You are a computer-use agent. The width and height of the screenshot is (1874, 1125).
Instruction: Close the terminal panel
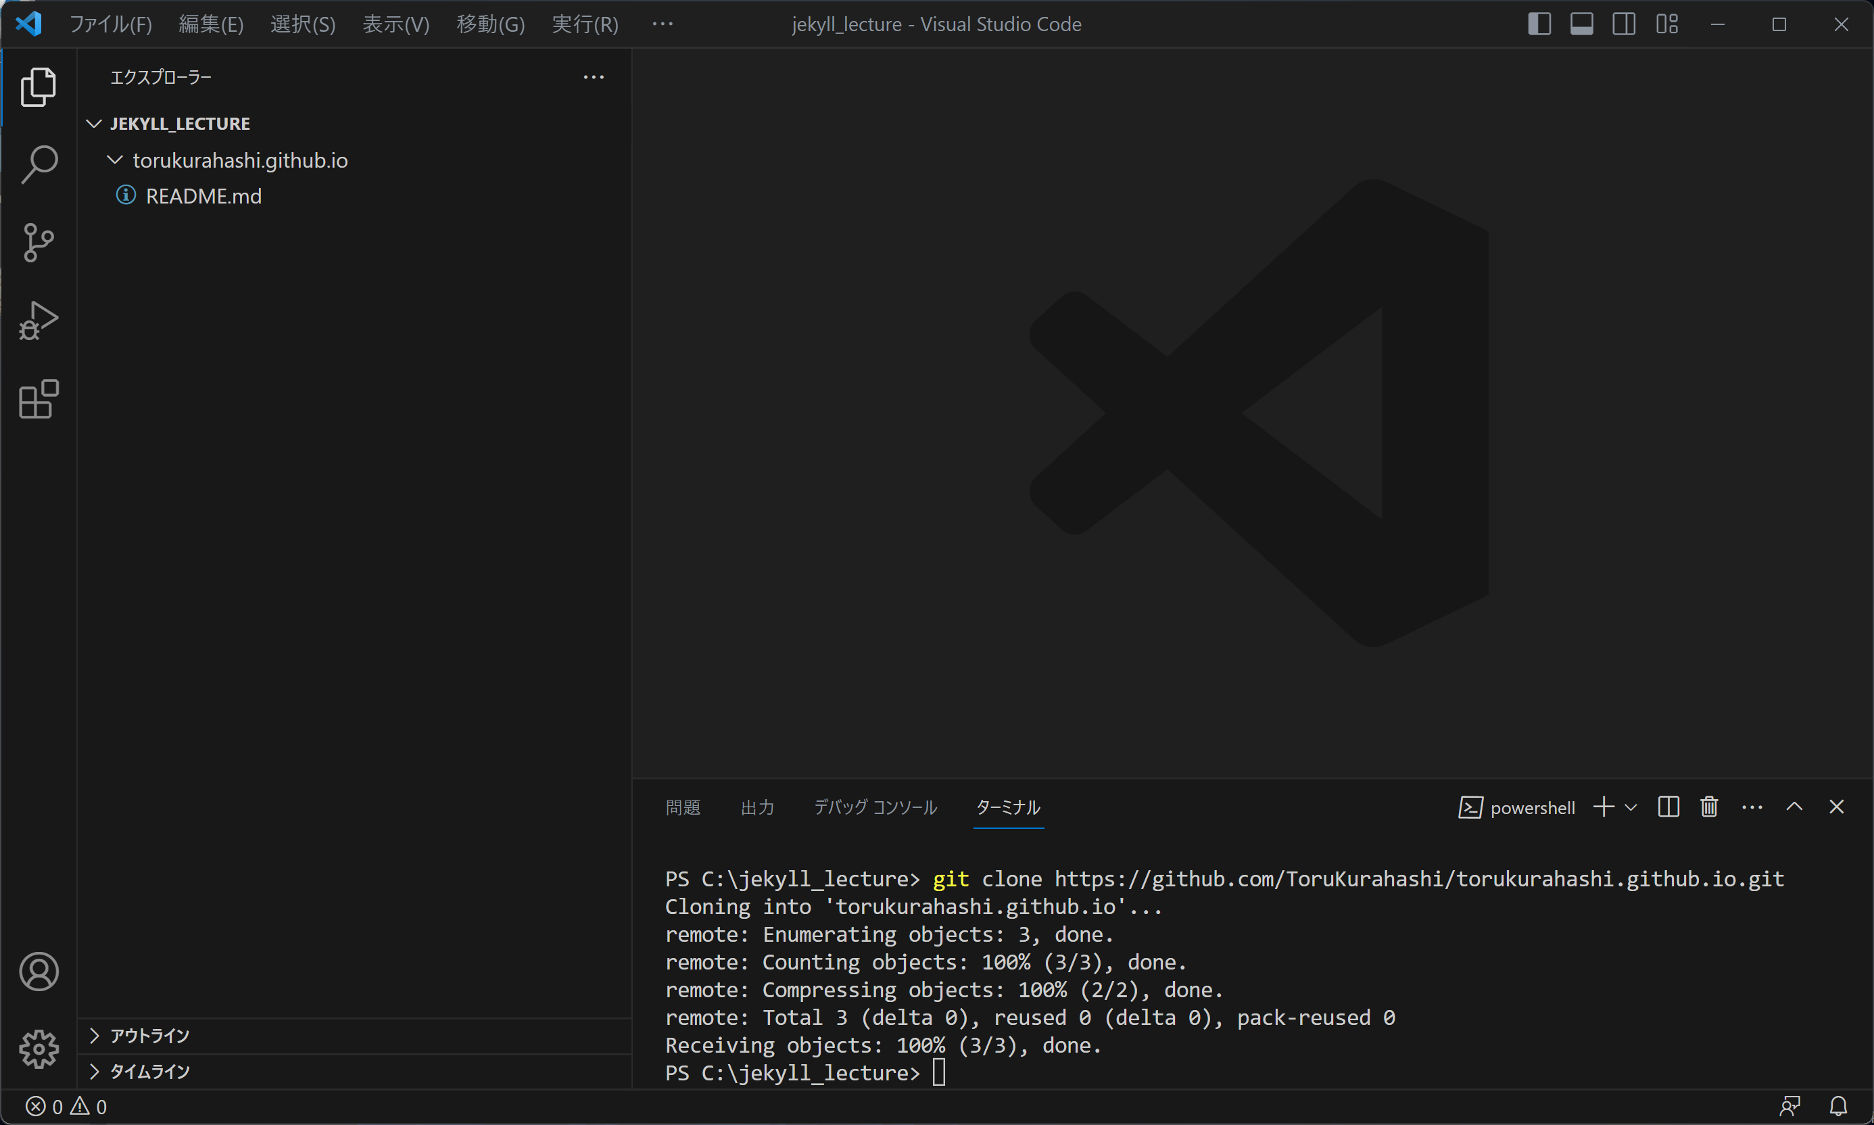pos(1836,807)
